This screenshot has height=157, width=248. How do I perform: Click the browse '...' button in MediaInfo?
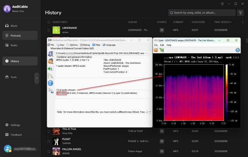[150, 53]
